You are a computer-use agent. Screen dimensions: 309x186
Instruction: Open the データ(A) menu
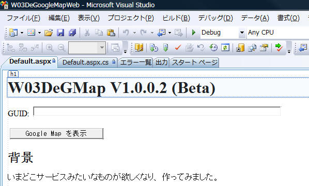[x=255, y=18]
